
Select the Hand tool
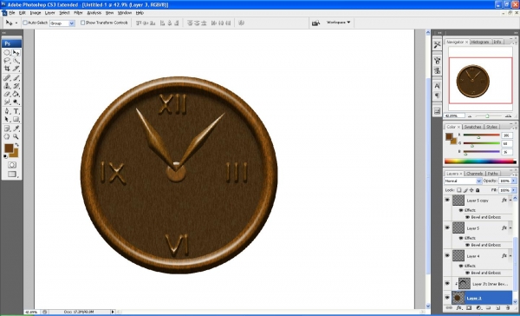7,136
